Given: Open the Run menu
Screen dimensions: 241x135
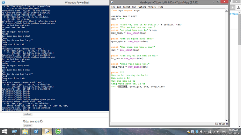Looking at the screenshot, I should tap(134, 7).
